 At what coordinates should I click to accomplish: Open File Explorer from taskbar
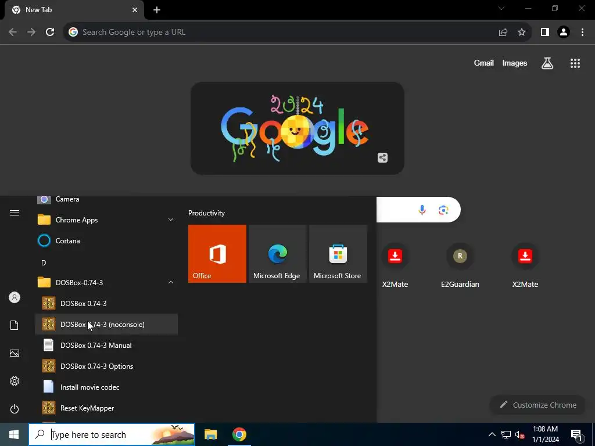tap(210, 434)
